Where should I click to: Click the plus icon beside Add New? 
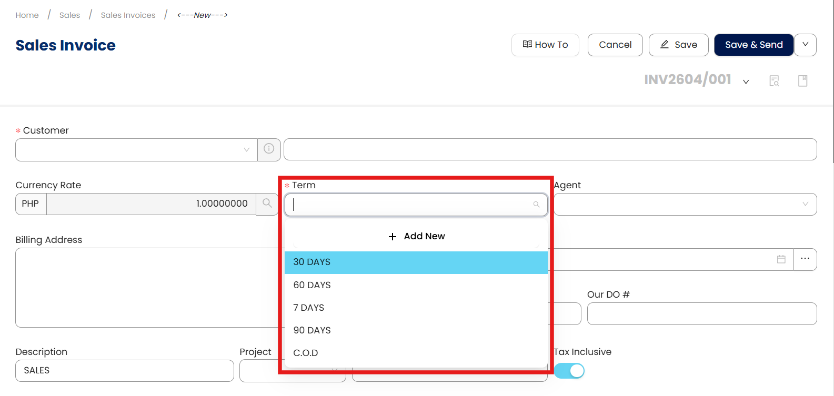click(393, 237)
